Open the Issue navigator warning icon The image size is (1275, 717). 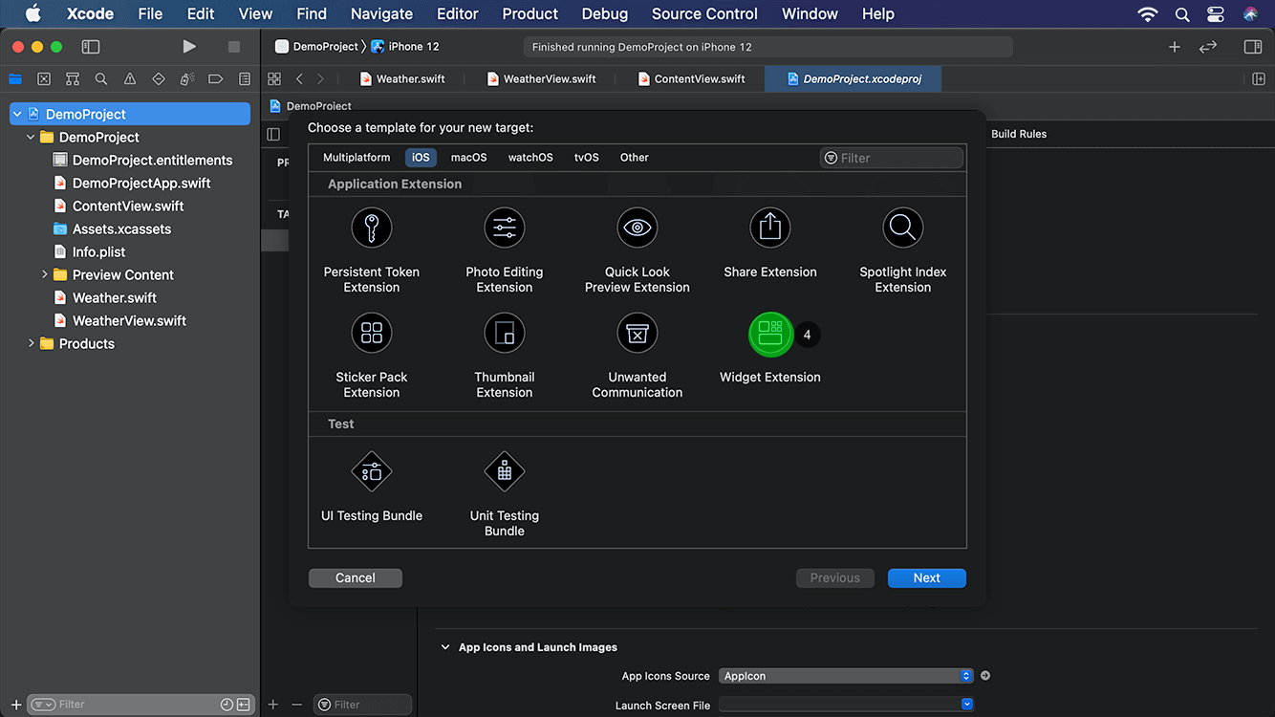coord(130,79)
